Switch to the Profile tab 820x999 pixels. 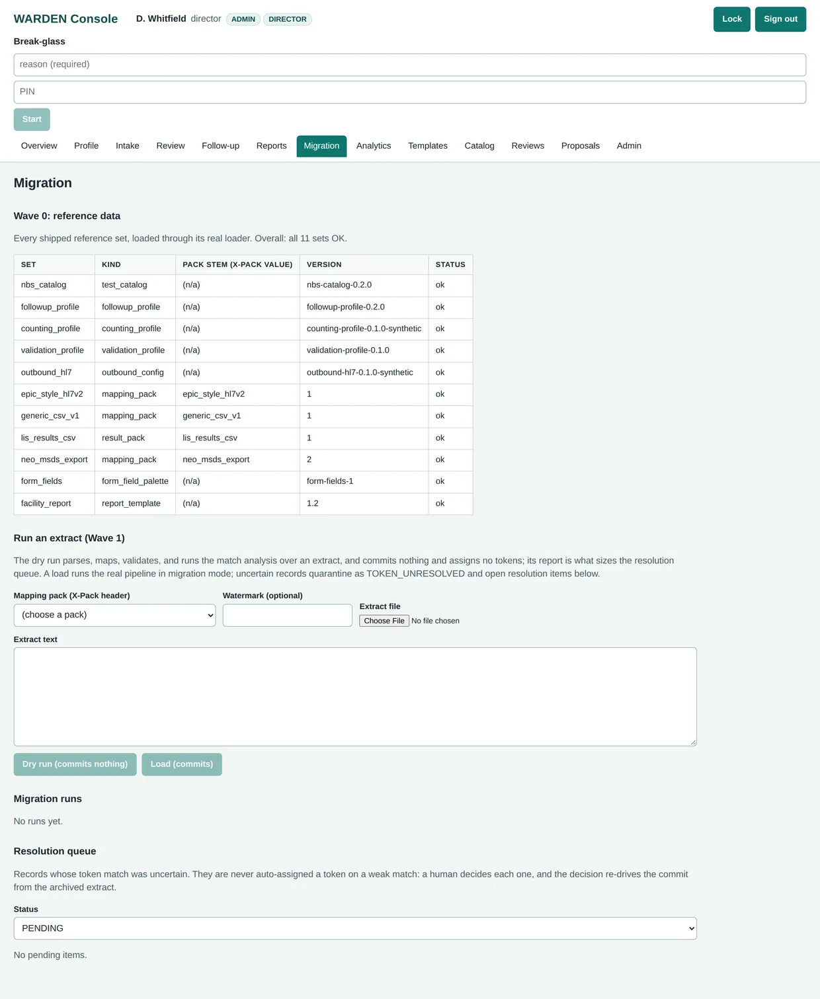pyautogui.click(x=86, y=146)
